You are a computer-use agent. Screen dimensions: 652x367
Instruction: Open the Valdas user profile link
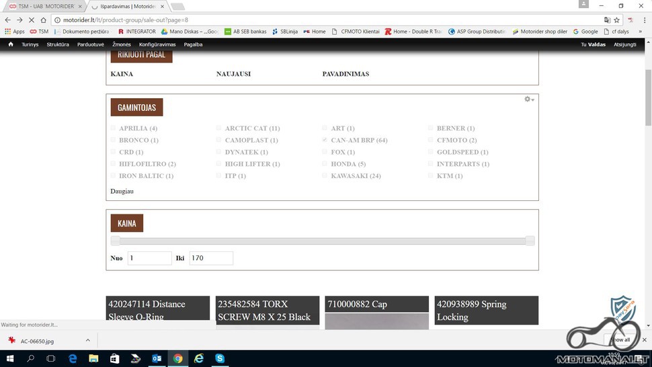point(597,44)
